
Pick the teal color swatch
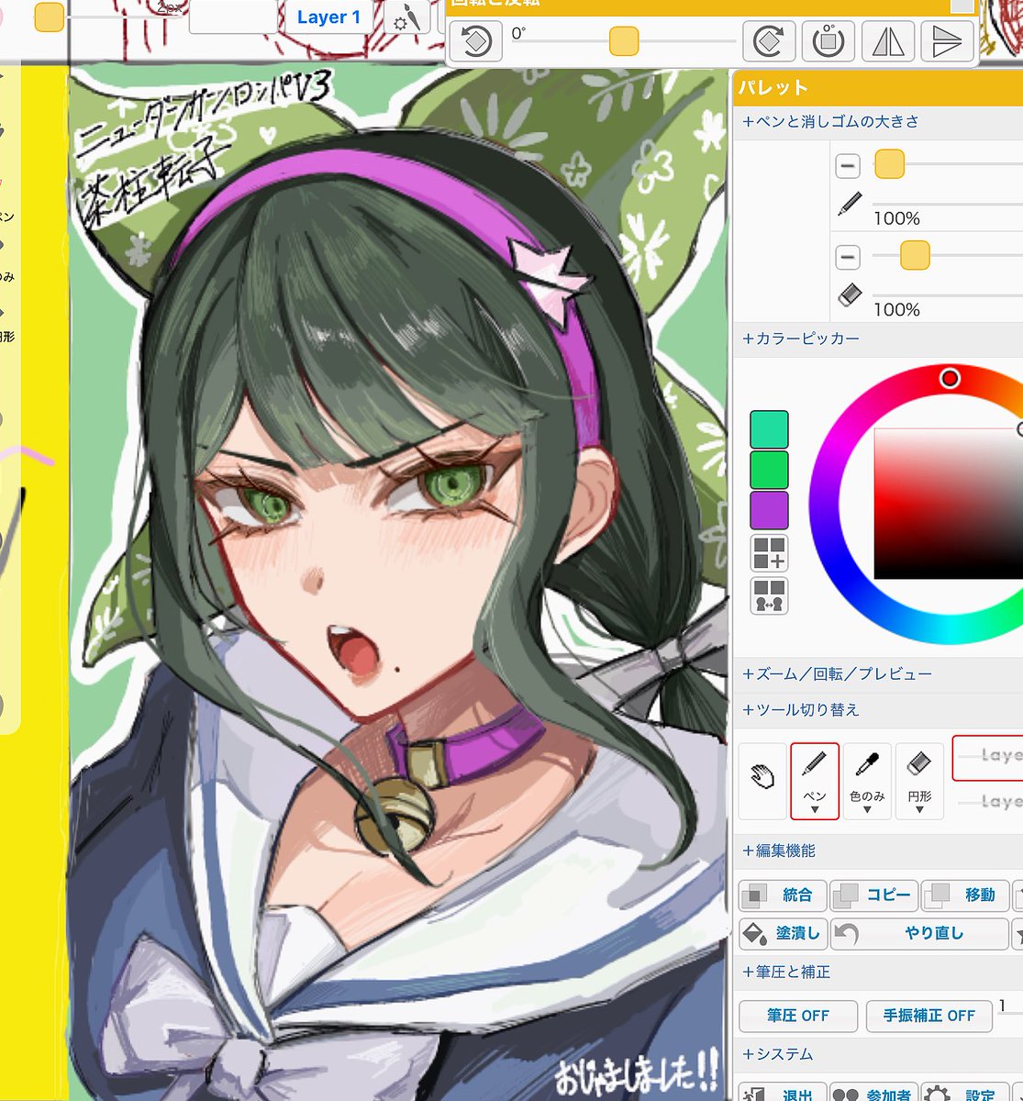[x=769, y=428]
